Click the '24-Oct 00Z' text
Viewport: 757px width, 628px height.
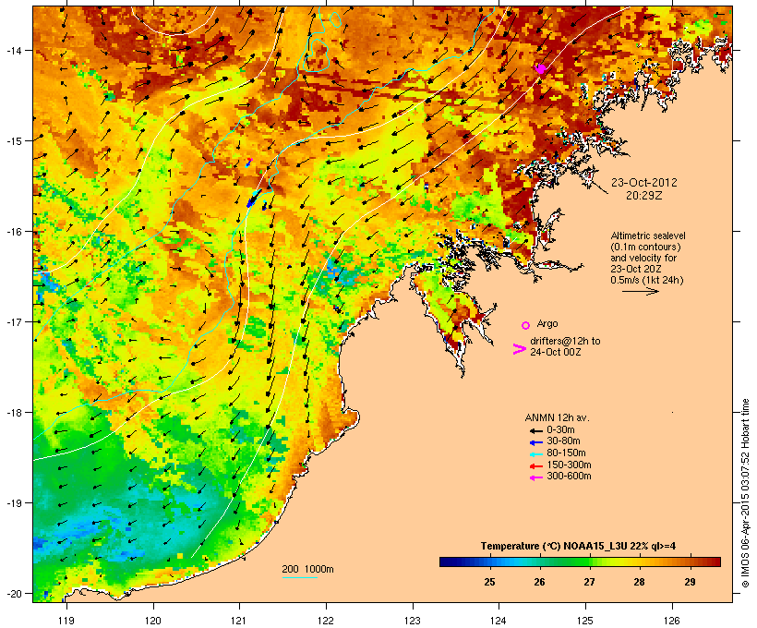coord(555,352)
